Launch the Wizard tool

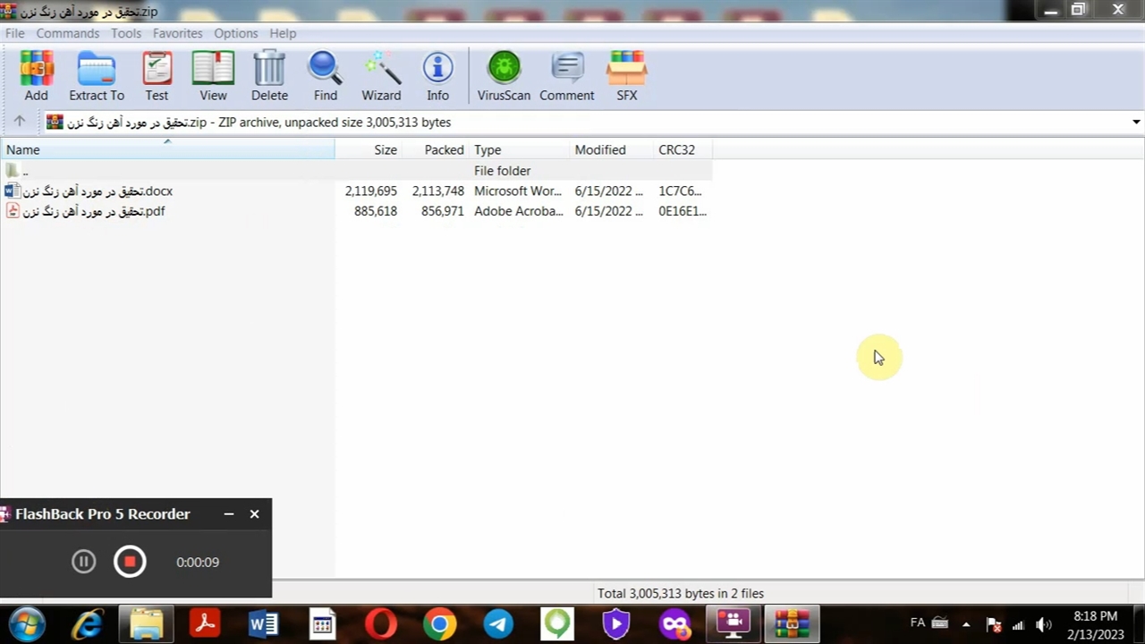coord(381,75)
